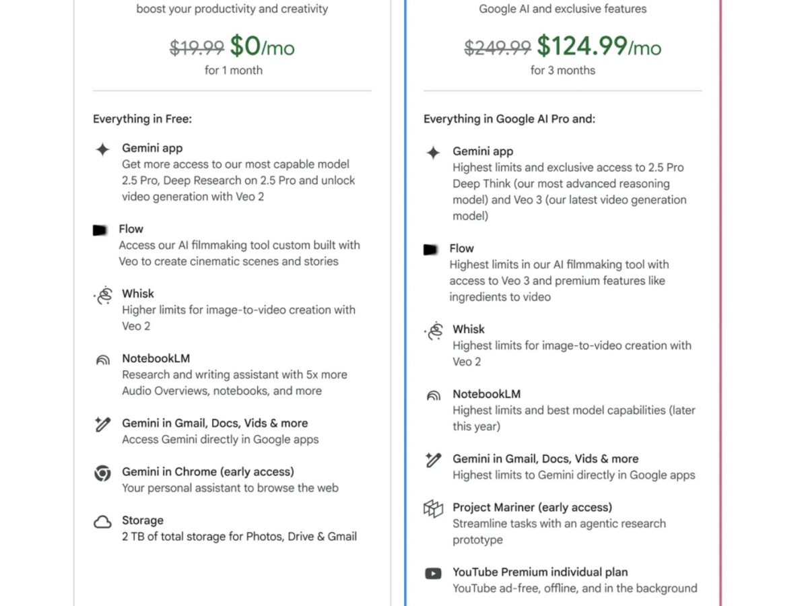Viewport: 808px width, 606px height.
Task: Click the Whisk icon in right plan
Action: pos(434,331)
